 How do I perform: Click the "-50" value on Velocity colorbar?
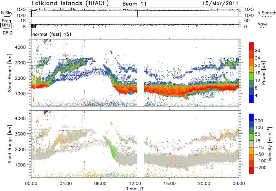point(259,154)
